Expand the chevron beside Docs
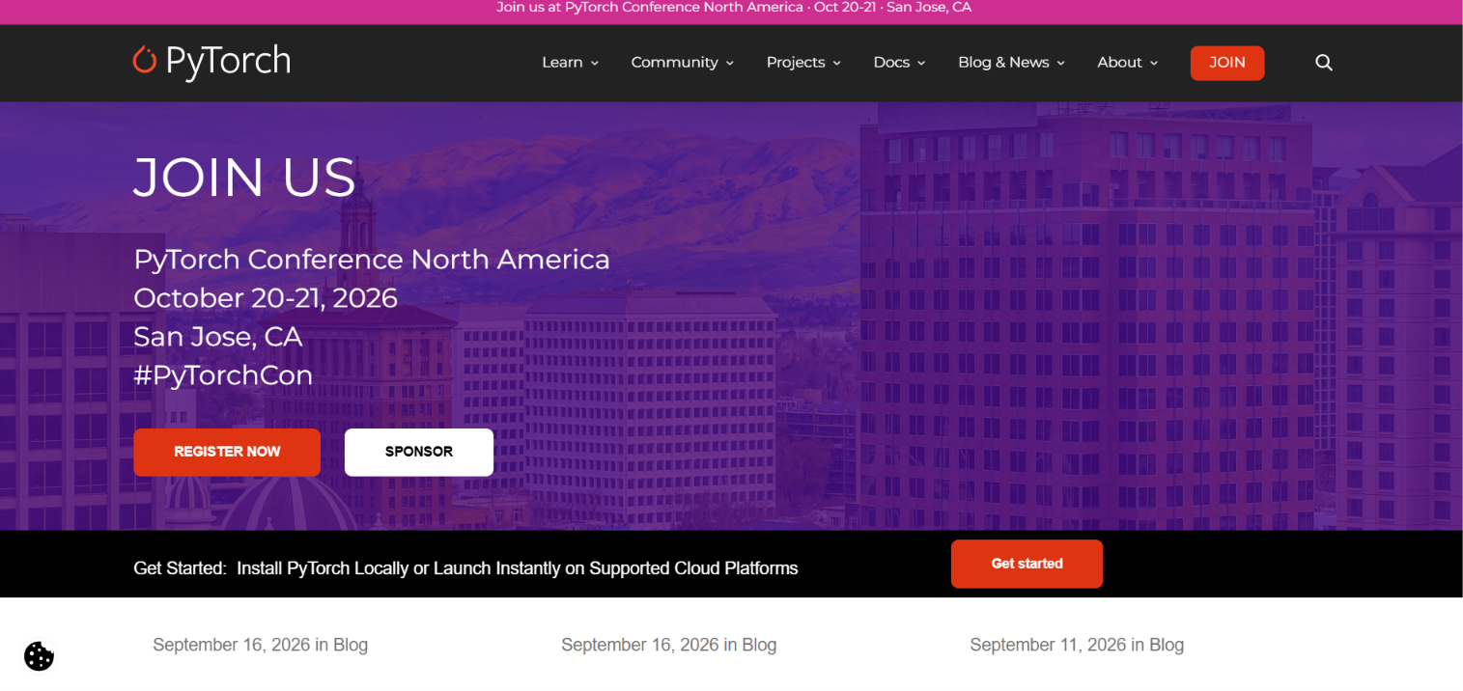The height and width of the screenshot is (691, 1463). tap(921, 63)
